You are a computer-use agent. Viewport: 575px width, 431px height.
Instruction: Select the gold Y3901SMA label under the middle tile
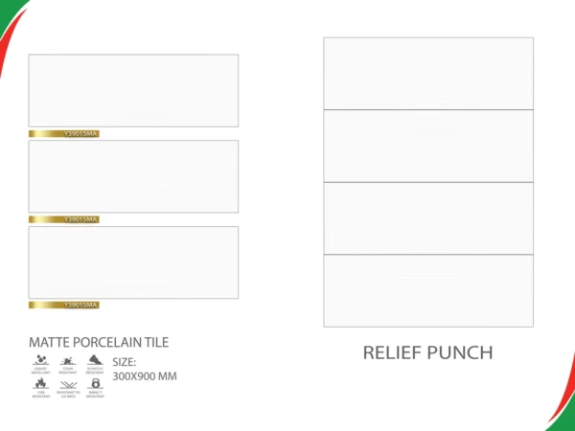(64, 219)
